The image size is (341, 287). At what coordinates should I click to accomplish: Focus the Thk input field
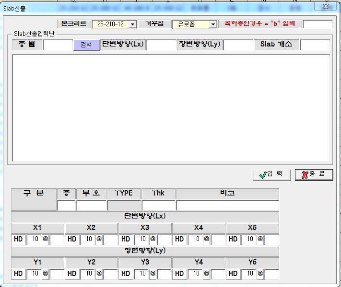point(159,206)
